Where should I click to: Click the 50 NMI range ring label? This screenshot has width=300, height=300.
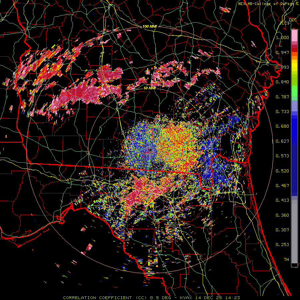pyautogui.click(x=150, y=88)
